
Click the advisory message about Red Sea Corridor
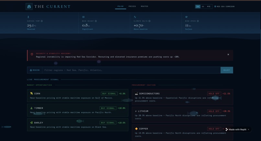click(x=108, y=57)
